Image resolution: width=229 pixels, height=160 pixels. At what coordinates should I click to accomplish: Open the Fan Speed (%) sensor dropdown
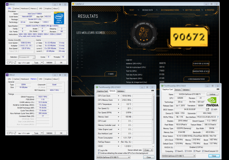point(118,109)
